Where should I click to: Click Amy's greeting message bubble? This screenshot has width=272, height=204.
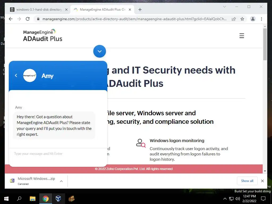(x=54, y=125)
